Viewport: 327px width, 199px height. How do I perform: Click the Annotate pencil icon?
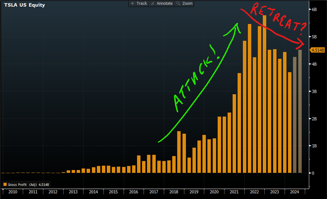pyautogui.click(x=152, y=3)
